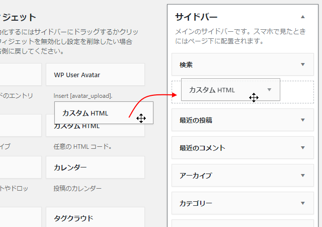Viewport: 322px width, 227px height.
Task: Expand the アーカイブ widget arrow
Action: pyautogui.click(x=303, y=176)
